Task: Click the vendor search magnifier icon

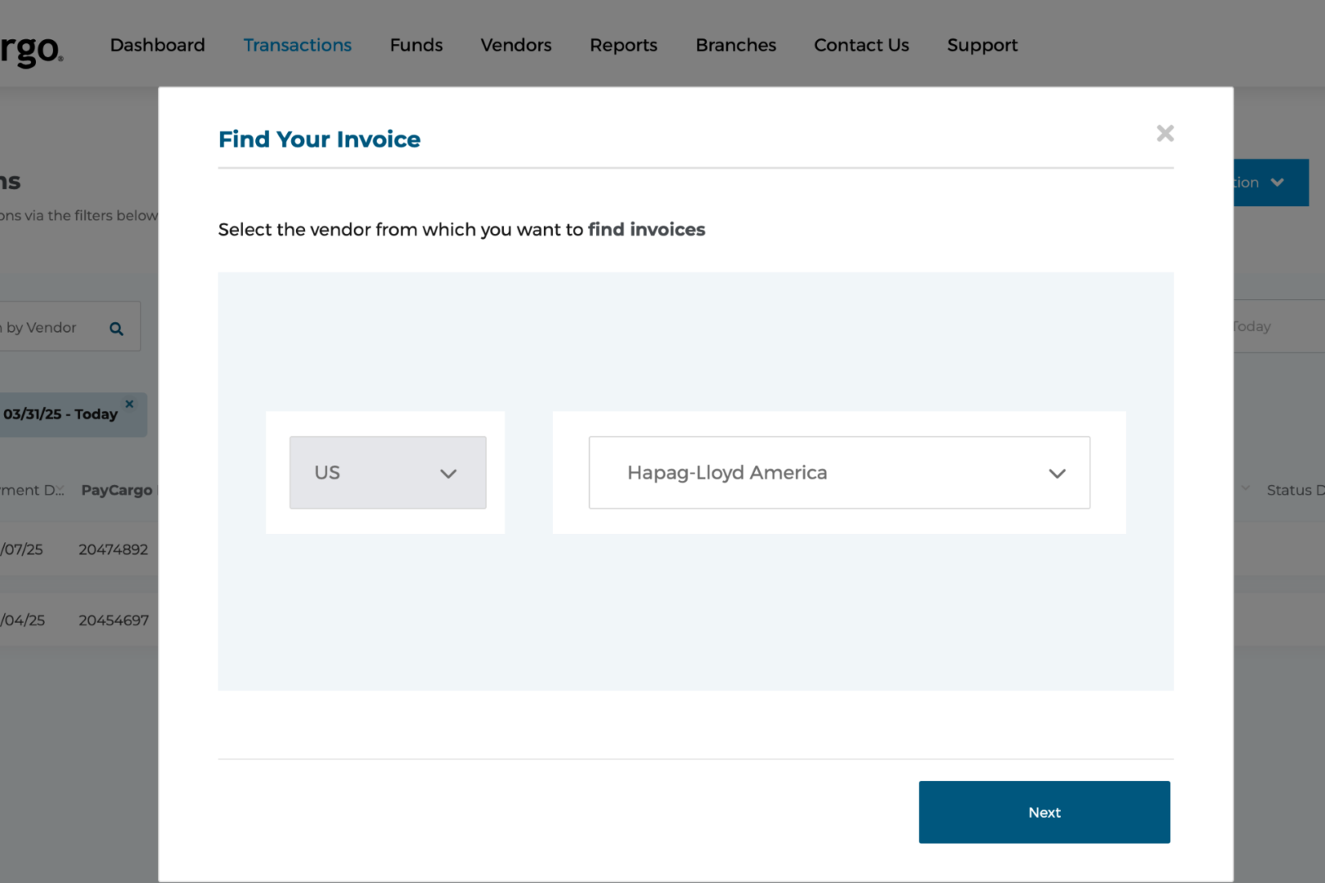Action: (x=117, y=329)
